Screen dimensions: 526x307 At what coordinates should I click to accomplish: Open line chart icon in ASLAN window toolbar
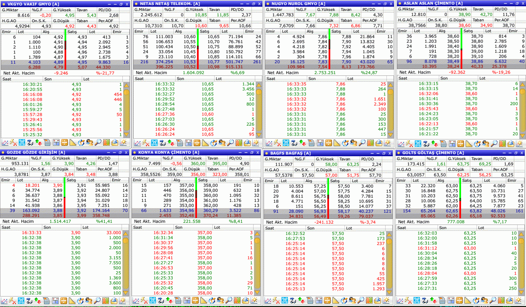click(401, 143)
